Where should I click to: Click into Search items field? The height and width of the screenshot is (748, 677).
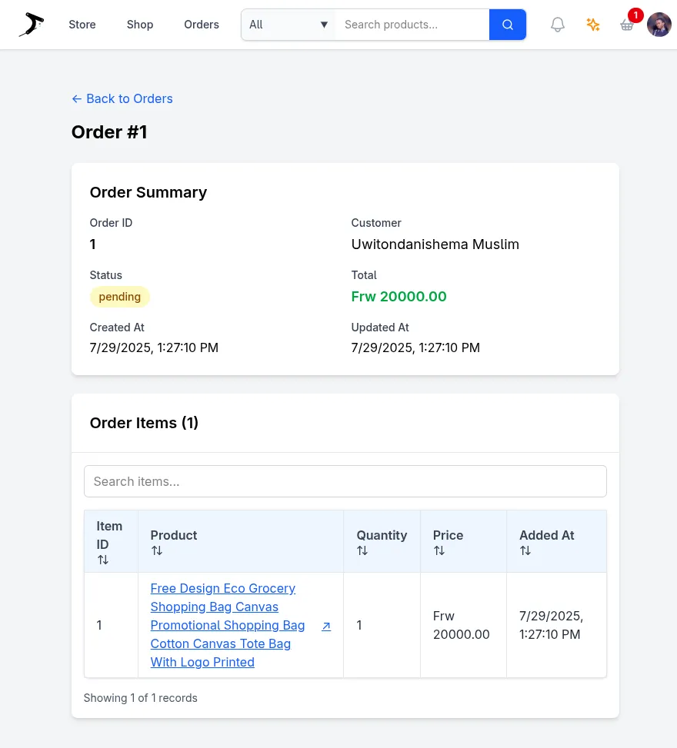345,481
